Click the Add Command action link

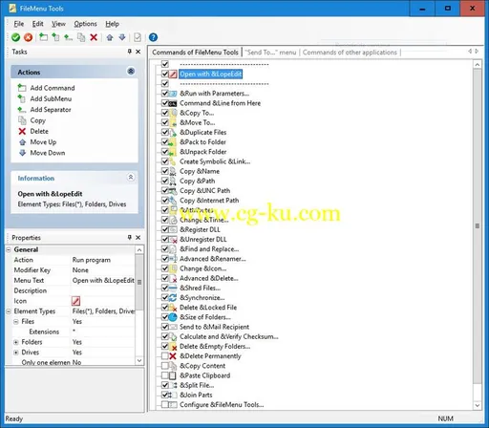53,88
